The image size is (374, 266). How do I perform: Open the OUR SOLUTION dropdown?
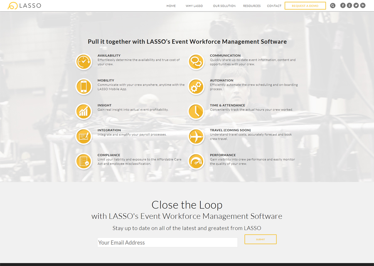click(224, 6)
